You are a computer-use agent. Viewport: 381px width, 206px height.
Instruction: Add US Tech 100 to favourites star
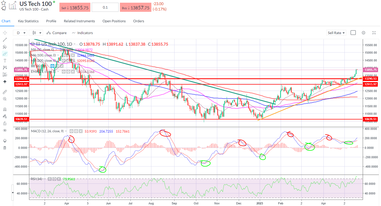3,3
